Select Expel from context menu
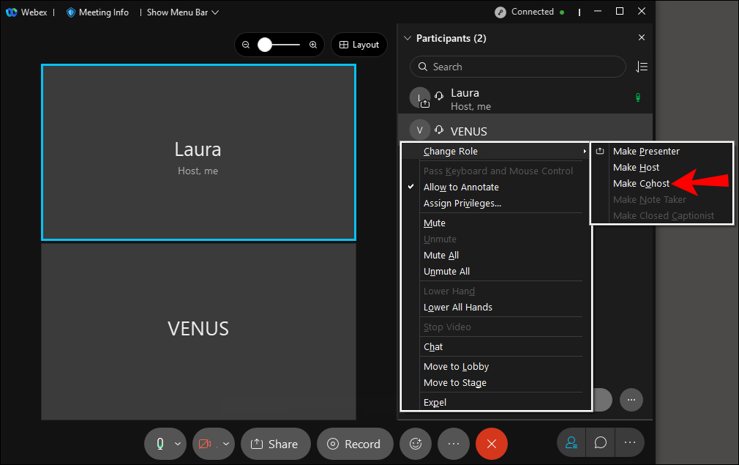This screenshot has width=739, height=465. coord(435,402)
